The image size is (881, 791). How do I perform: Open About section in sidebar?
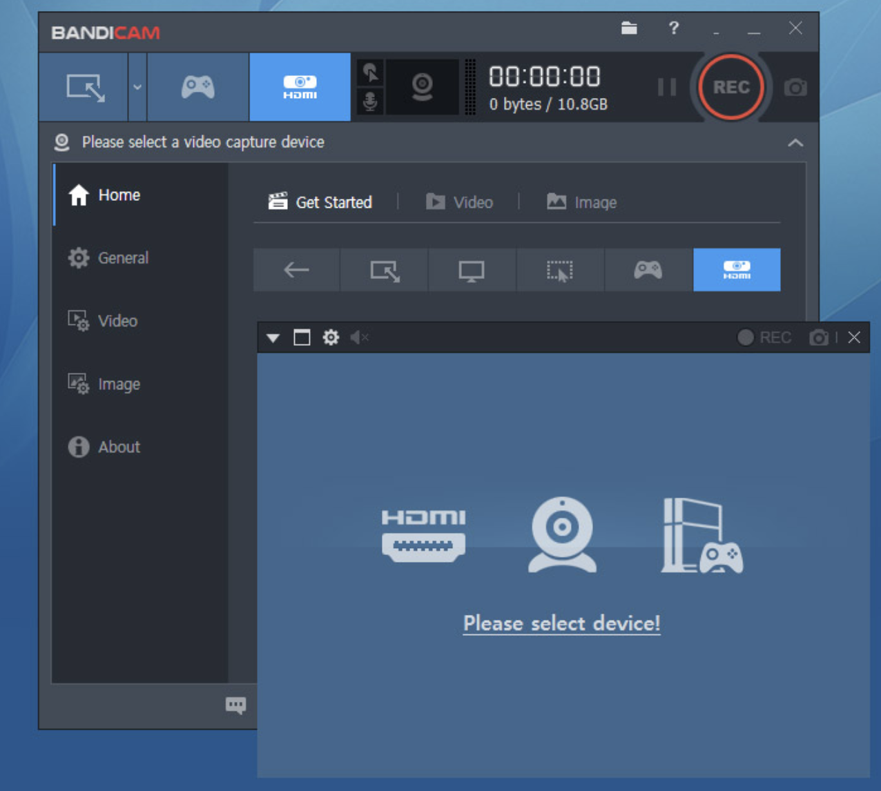point(141,447)
